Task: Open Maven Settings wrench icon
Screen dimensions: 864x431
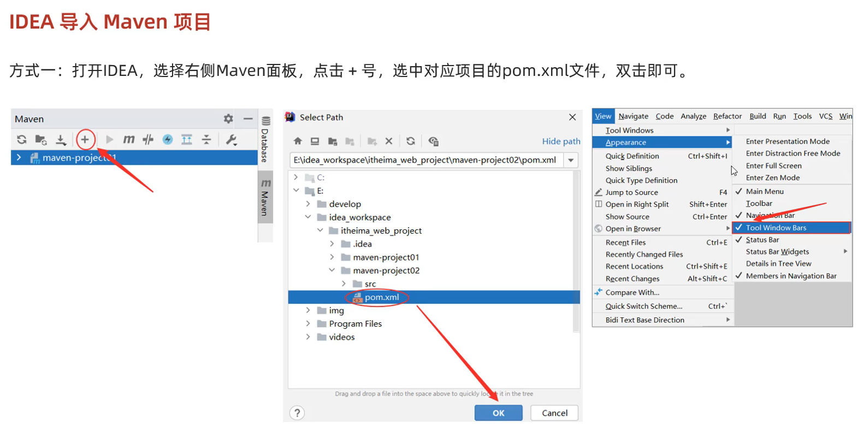Action: pos(231,140)
